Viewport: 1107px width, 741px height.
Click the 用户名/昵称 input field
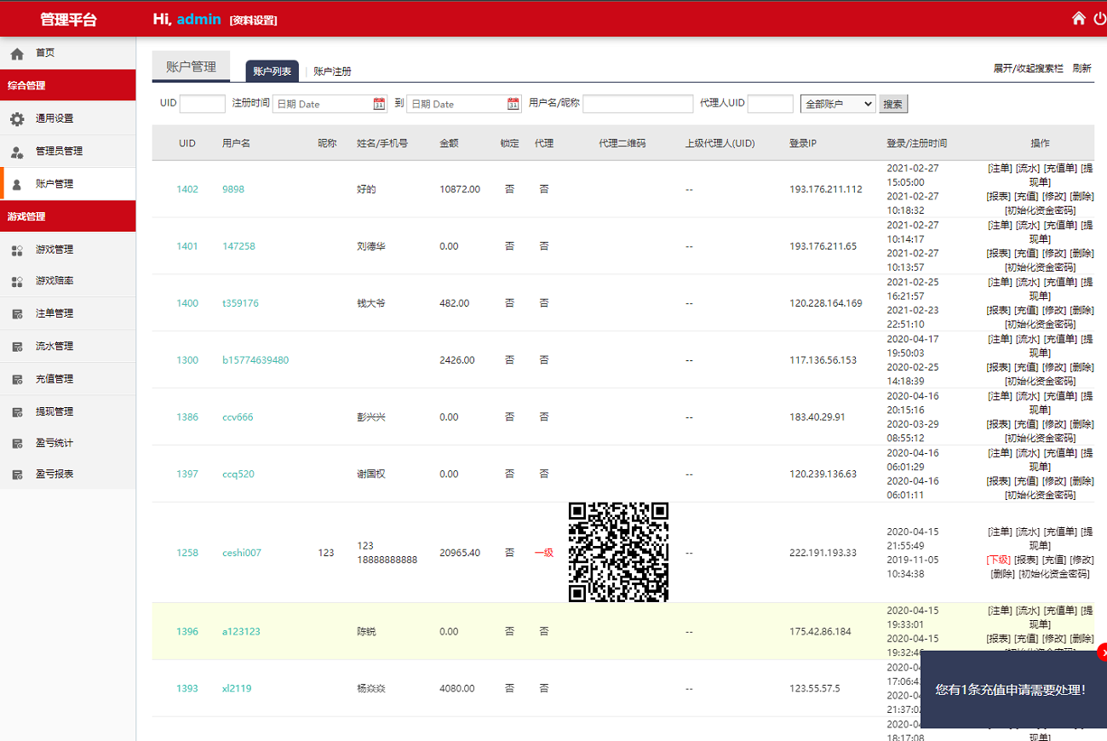coord(637,104)
